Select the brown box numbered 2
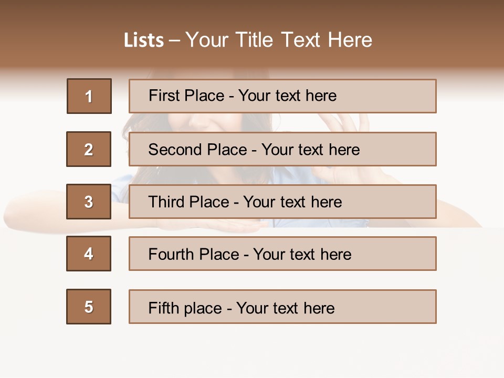The height and width of the screenshot is (378, 504). click(x=89, y=149)
